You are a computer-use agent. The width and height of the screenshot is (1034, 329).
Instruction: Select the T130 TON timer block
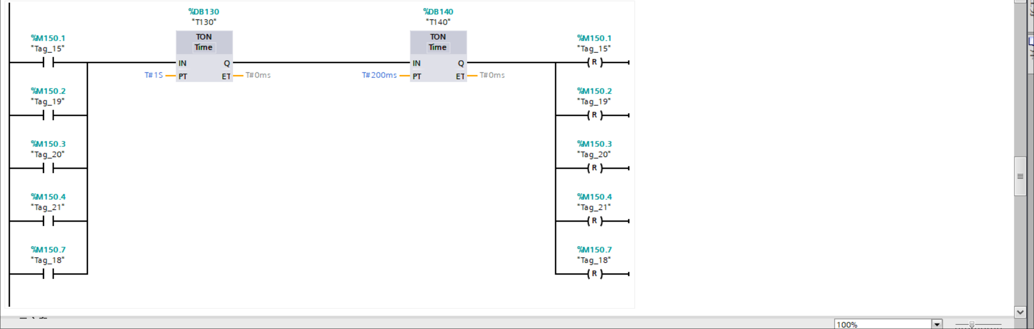[204, 56]
